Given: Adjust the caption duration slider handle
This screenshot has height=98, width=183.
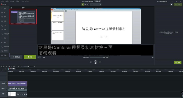Looking at the screenshot, I should [x=104, y=57].
